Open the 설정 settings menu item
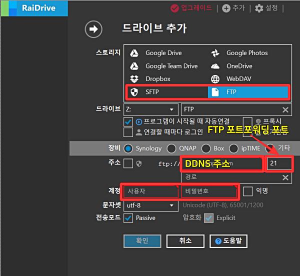Image resolution: width=300 pixels, height=276 pixels. coord(271,8)
